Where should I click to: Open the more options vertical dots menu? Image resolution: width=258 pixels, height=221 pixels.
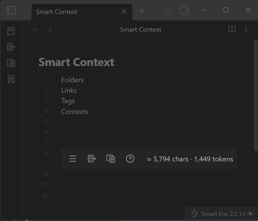pos(246,29)
